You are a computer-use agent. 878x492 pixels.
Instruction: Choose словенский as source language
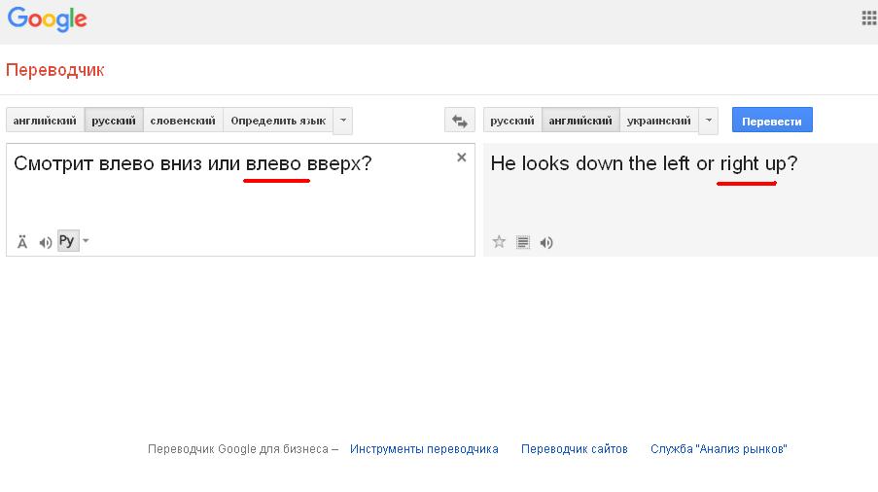(x=183, y=121)
